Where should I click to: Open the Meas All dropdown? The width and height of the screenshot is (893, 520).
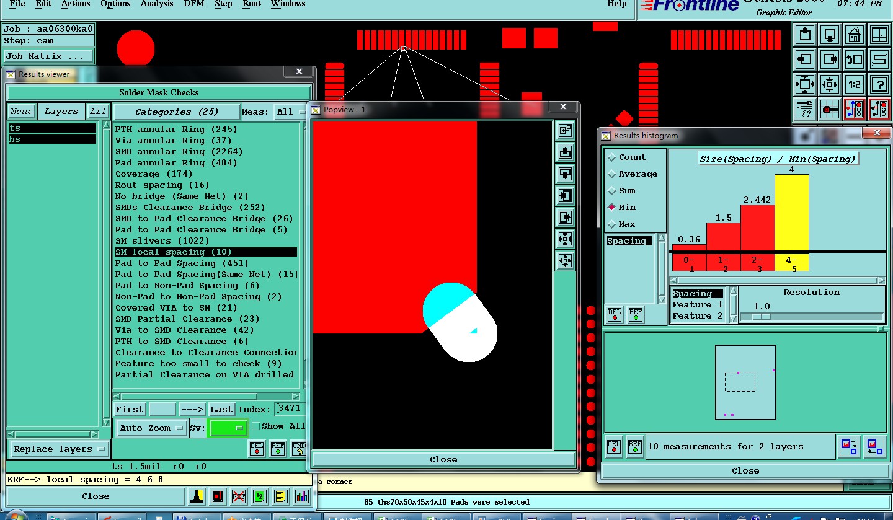tap(290, 112)
